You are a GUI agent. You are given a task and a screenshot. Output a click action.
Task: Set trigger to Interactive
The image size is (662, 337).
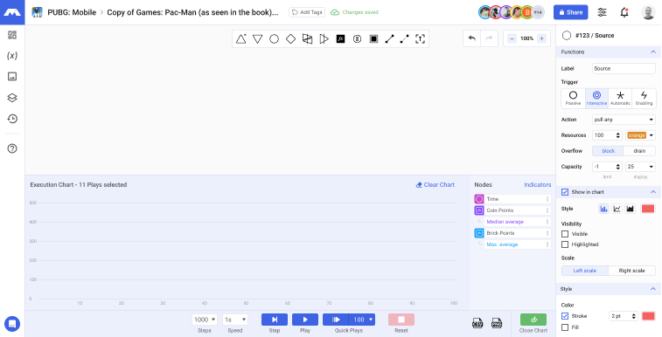(596, 98)
